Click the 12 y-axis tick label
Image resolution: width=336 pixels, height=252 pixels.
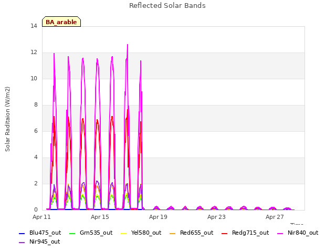coord(34,52)
